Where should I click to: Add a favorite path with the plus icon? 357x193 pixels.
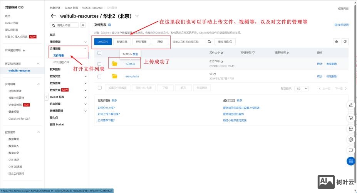click(x=24, y=51)
